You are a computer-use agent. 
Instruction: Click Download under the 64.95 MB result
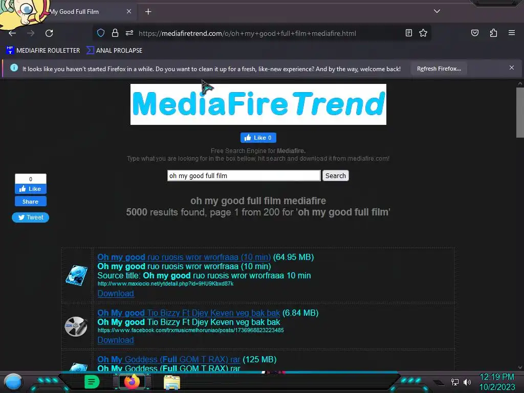pos(116,293)
